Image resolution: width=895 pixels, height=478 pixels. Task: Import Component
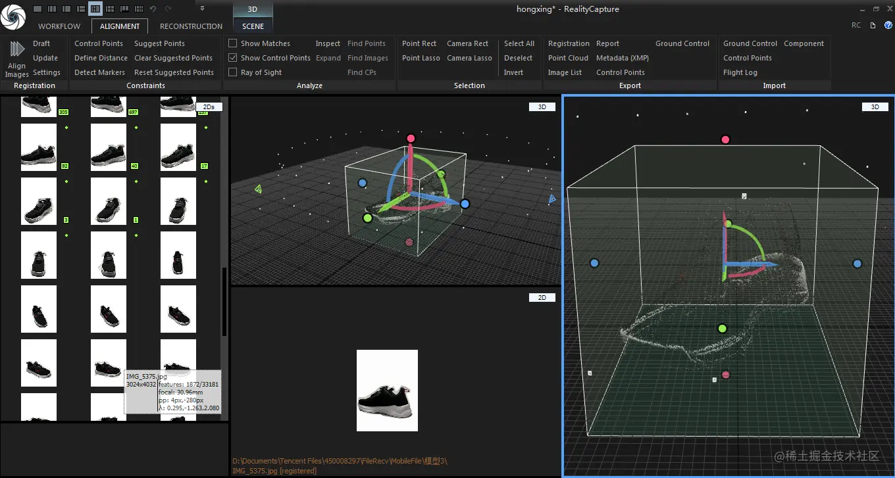tap(804, 43)
